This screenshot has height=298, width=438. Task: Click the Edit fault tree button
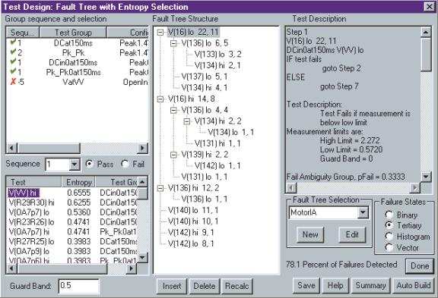352,235
